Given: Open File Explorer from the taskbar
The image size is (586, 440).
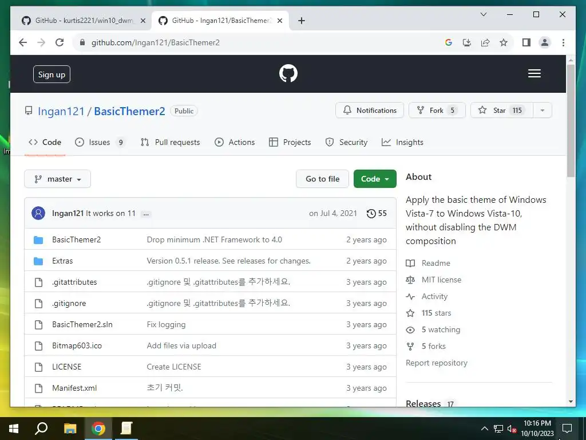Looking at the screenshot, I should (x=70, y=429).
